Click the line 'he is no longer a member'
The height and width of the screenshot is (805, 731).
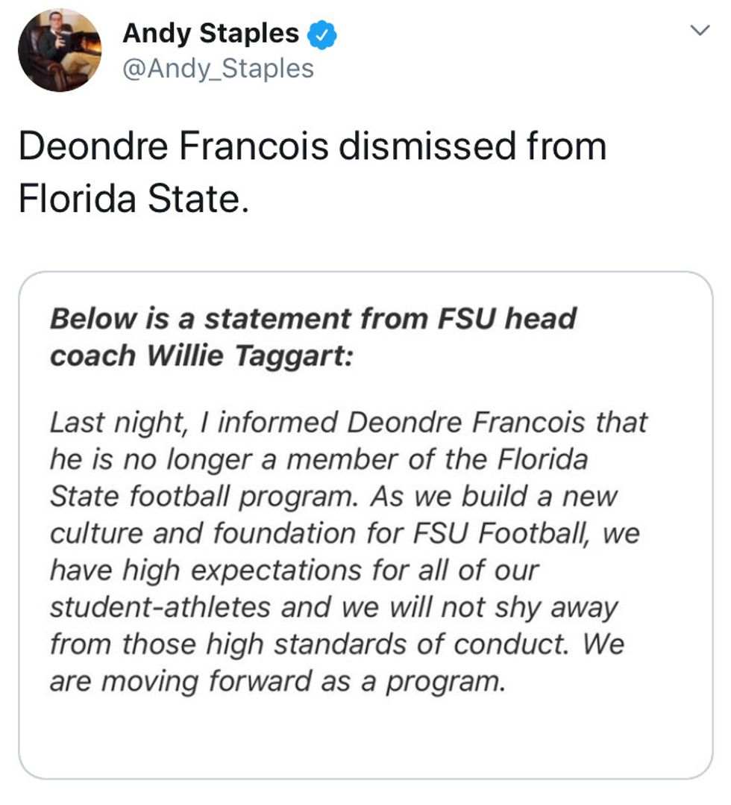click(319, 459)
